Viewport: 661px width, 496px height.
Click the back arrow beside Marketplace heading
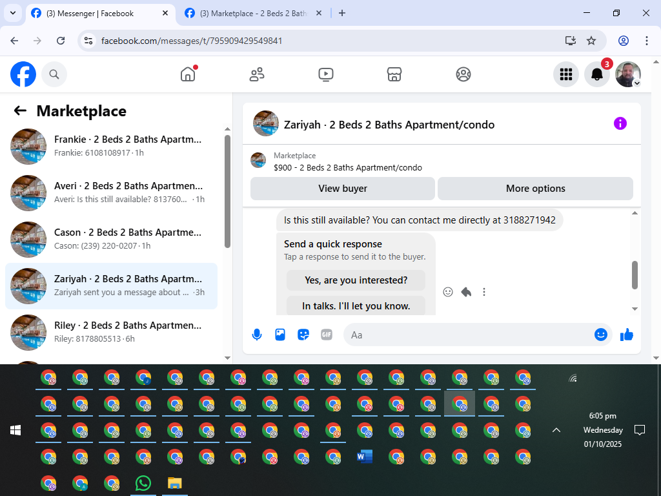click(20, 110)
